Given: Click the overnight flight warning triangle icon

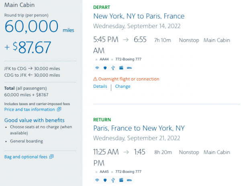Looking at the screenshot, I should (95, 79).
